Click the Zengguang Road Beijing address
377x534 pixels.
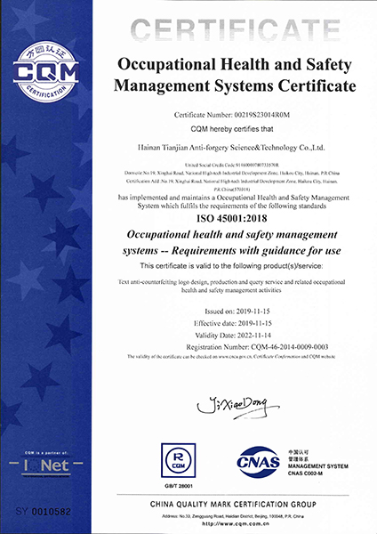coord(233,516)
